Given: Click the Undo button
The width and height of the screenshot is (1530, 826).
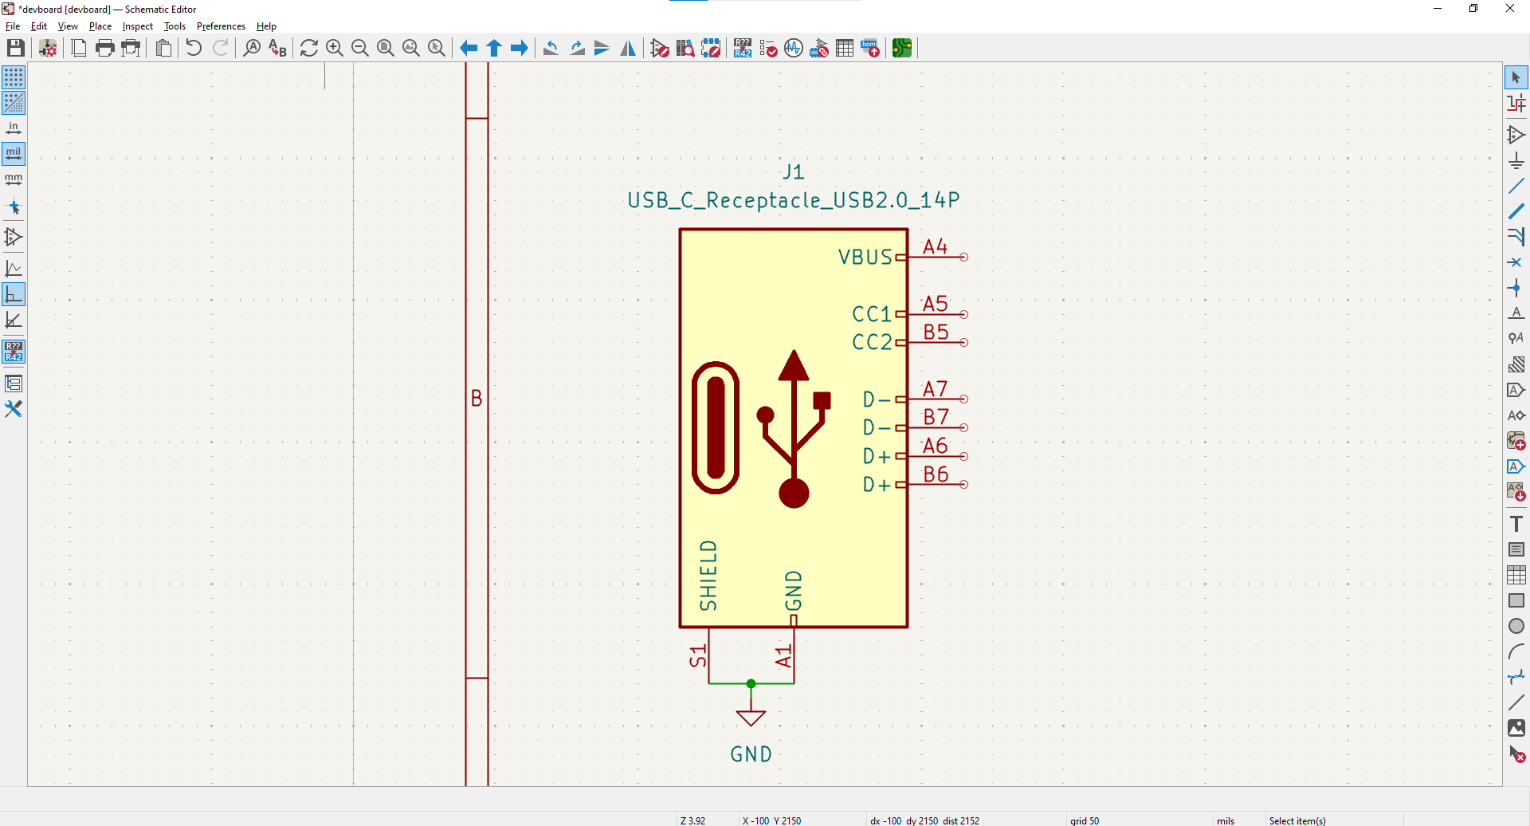Looking at the screenshot, I should pos(194,49).
